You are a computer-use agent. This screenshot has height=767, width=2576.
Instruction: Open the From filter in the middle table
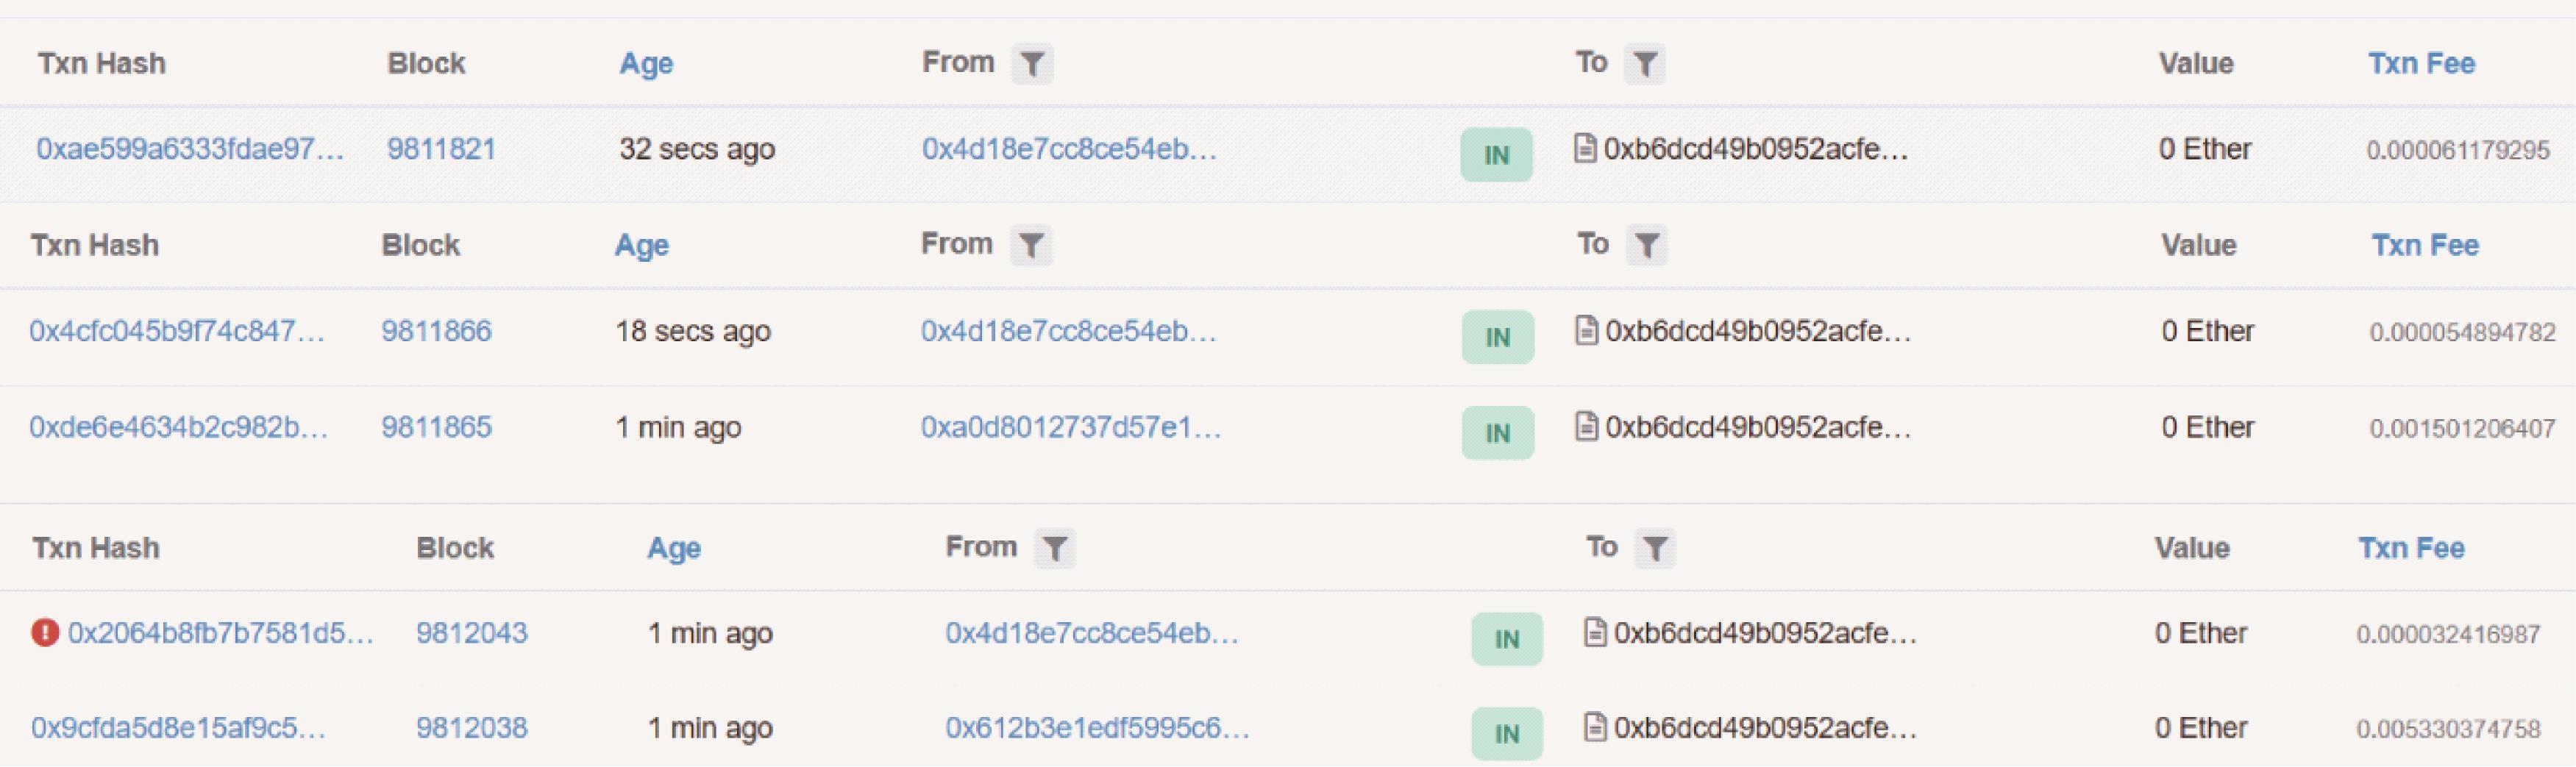(x=1030, y=245)
